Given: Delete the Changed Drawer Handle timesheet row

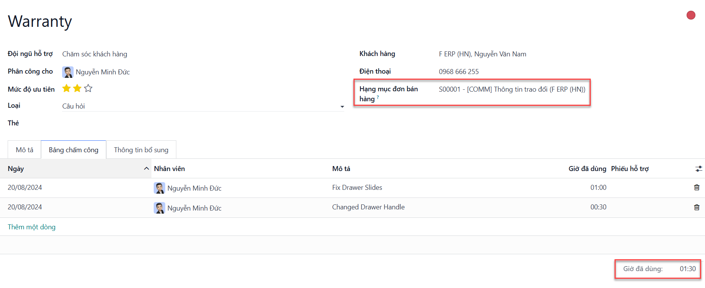Looking at the screenshot, I should [697, 207].
